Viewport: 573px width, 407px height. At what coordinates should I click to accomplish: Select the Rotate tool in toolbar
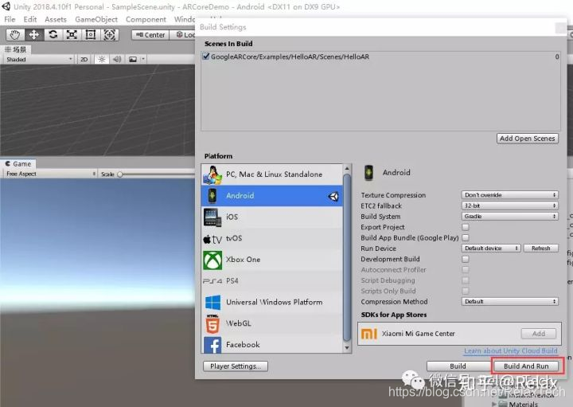(53, 35)
